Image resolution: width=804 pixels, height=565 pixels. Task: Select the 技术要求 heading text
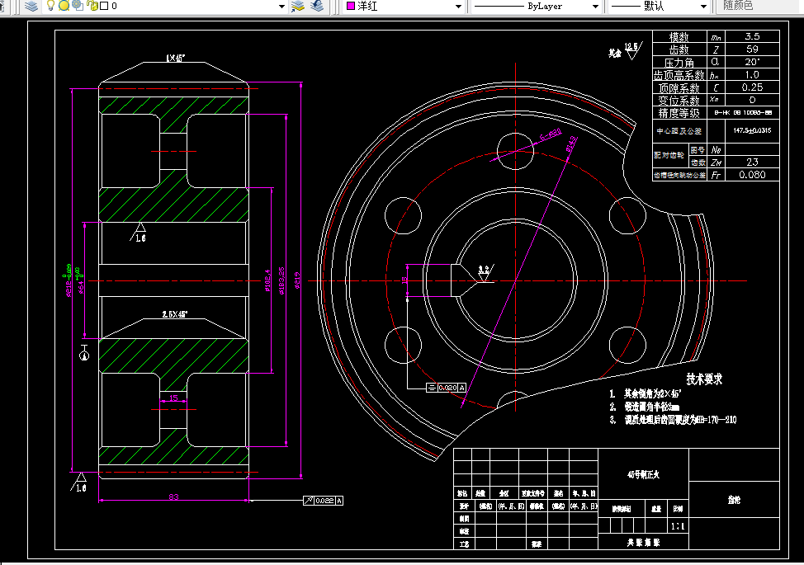[x=704, y=379]
